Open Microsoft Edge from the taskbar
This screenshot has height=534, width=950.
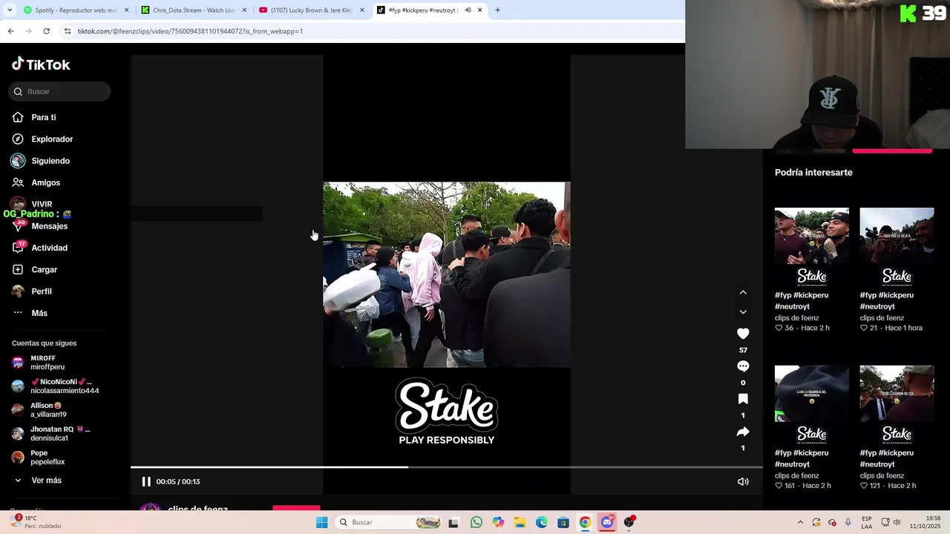click(542, 522)
